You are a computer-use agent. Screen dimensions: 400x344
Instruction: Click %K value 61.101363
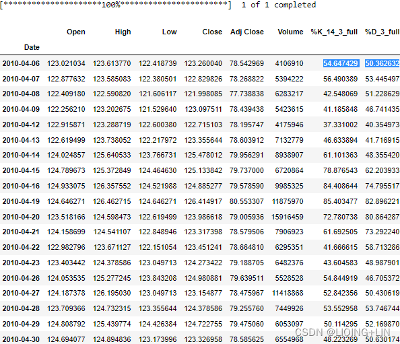tap(340, 155)
